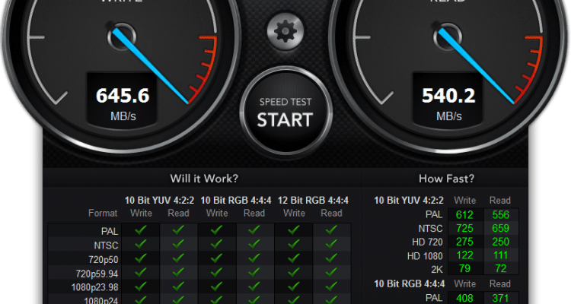This screenshot has height=304, width=571.
Task: Open settings with the gear icon
Action: point(285,31)
